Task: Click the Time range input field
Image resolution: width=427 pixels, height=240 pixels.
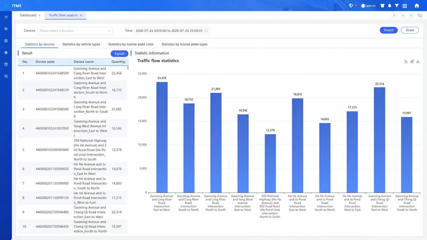Action: pos(172,31)
